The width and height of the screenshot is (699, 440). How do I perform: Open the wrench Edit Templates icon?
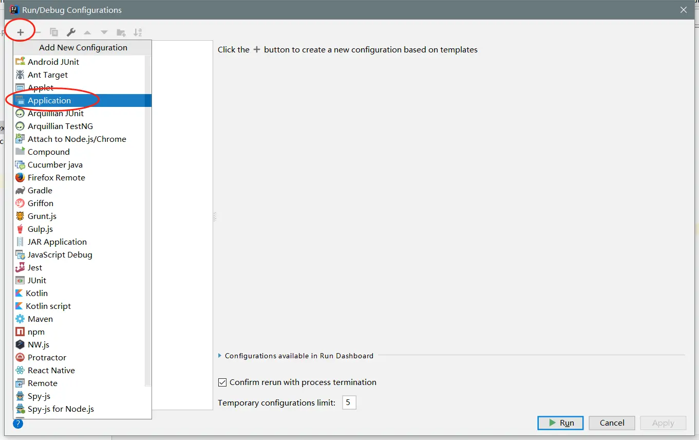pyautogui.click(x=71, y=32)
